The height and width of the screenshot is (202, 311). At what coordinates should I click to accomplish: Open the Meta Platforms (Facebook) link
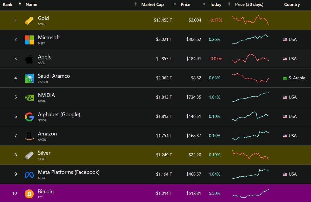[x=69, y=172]
